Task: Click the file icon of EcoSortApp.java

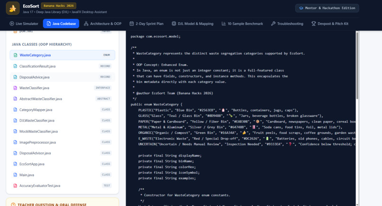Action: point(15,164)
